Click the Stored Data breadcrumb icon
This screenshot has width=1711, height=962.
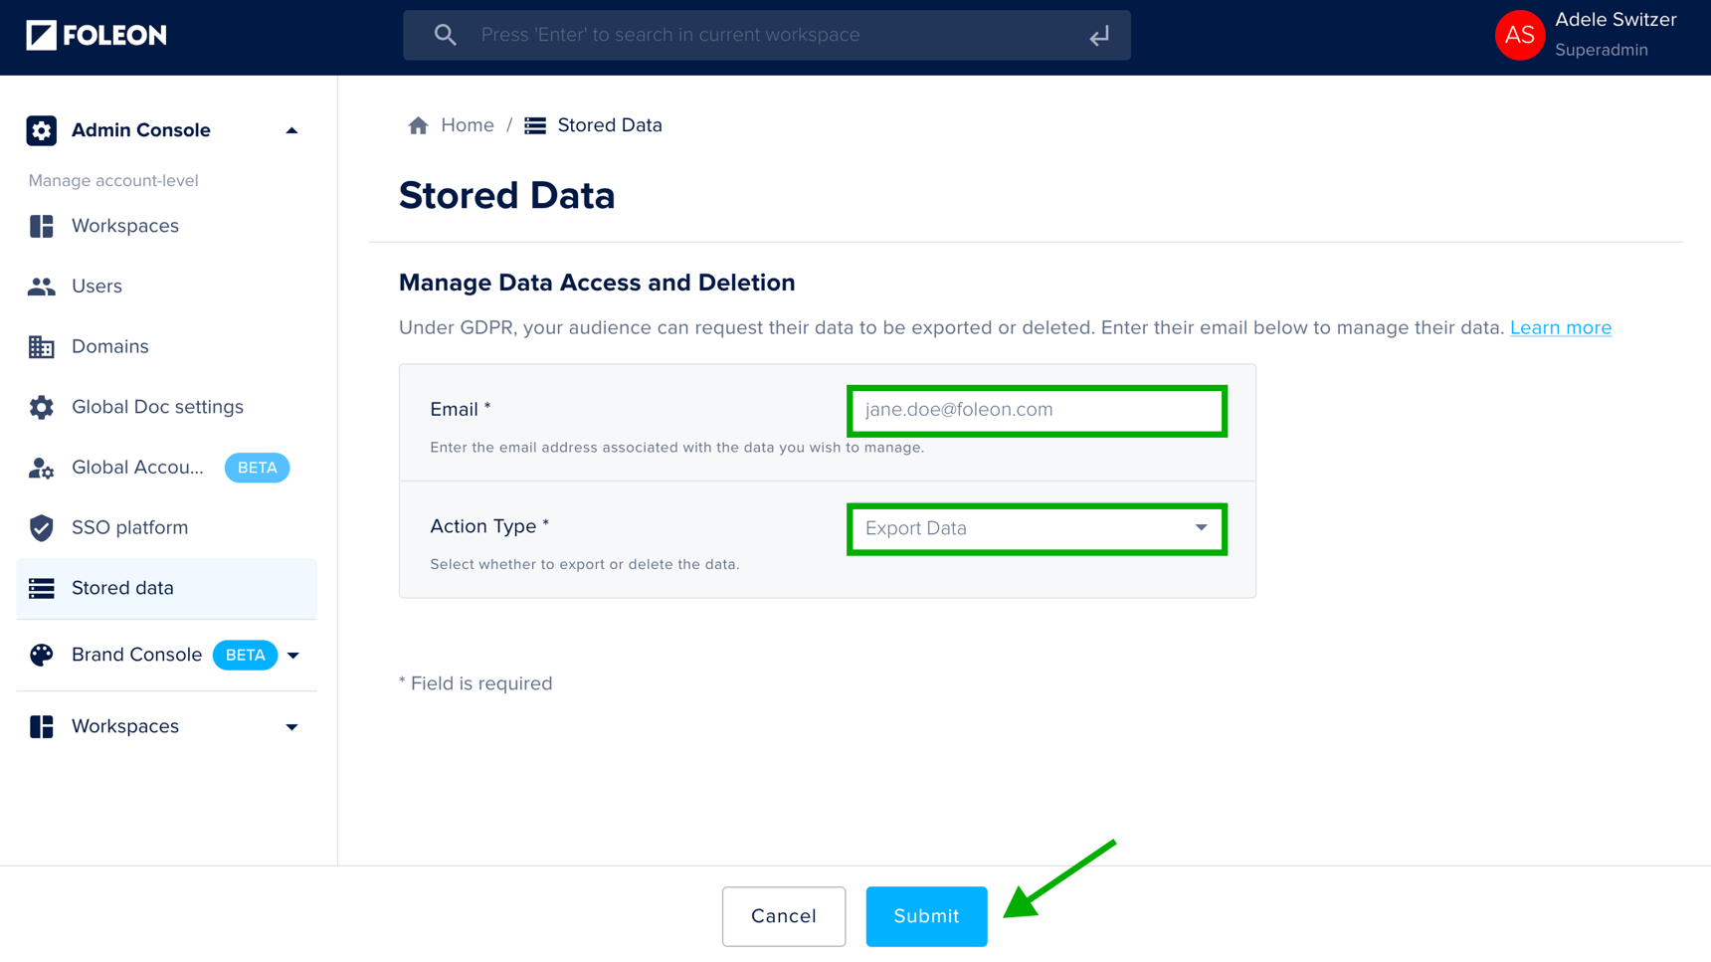tap(535, 125)
